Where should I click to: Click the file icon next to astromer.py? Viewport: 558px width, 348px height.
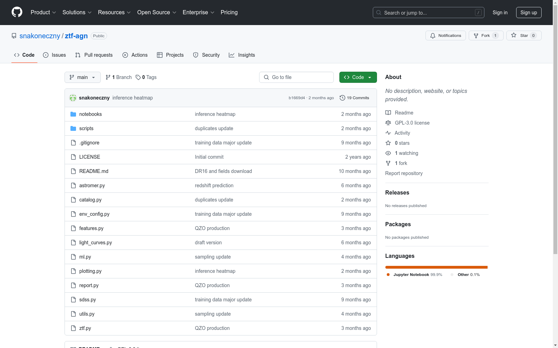(x=73, y=185)
